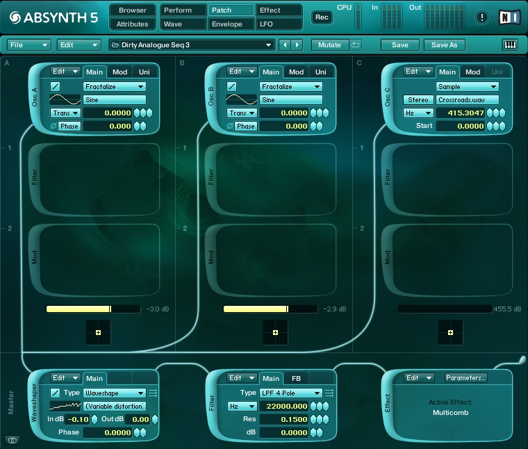Viewport: 528px width, 449px height.
Task: Open Osc C Sample mode dropdown
Action: [x=468, y=87]
